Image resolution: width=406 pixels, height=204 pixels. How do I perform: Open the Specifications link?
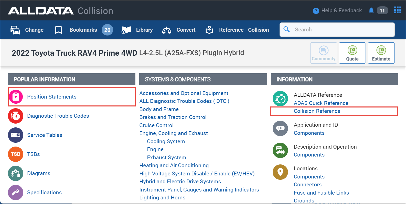[x=45, y=193]
